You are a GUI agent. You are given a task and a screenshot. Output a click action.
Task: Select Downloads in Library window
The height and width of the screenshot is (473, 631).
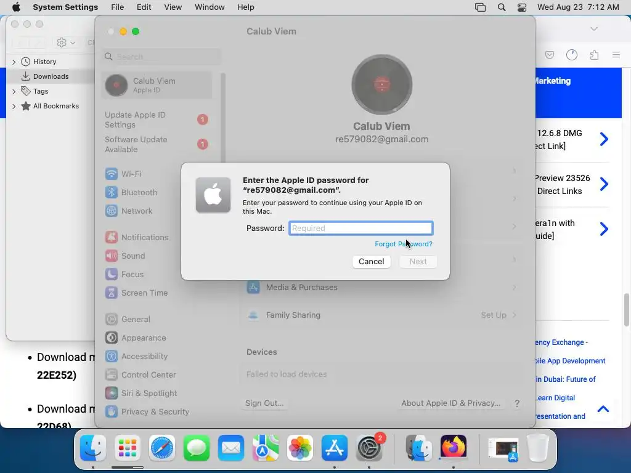pos(51,76)
